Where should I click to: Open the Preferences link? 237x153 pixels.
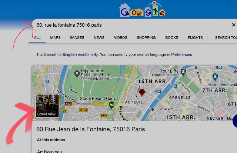tap(181, 54)
